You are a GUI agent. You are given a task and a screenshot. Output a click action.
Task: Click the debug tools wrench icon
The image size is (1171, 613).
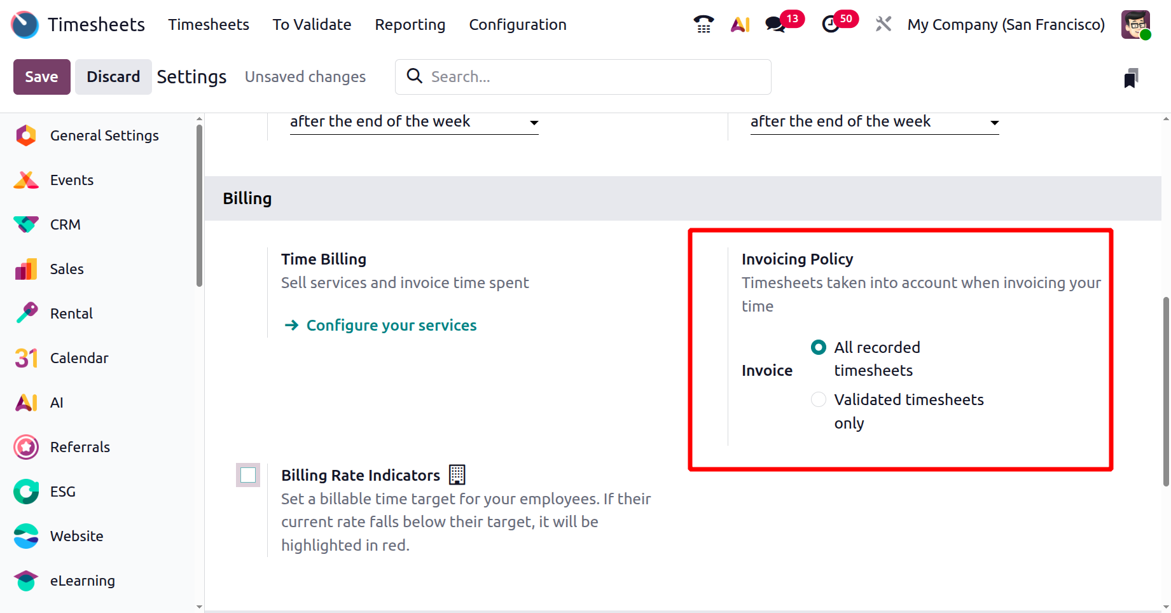coord(883,24)
